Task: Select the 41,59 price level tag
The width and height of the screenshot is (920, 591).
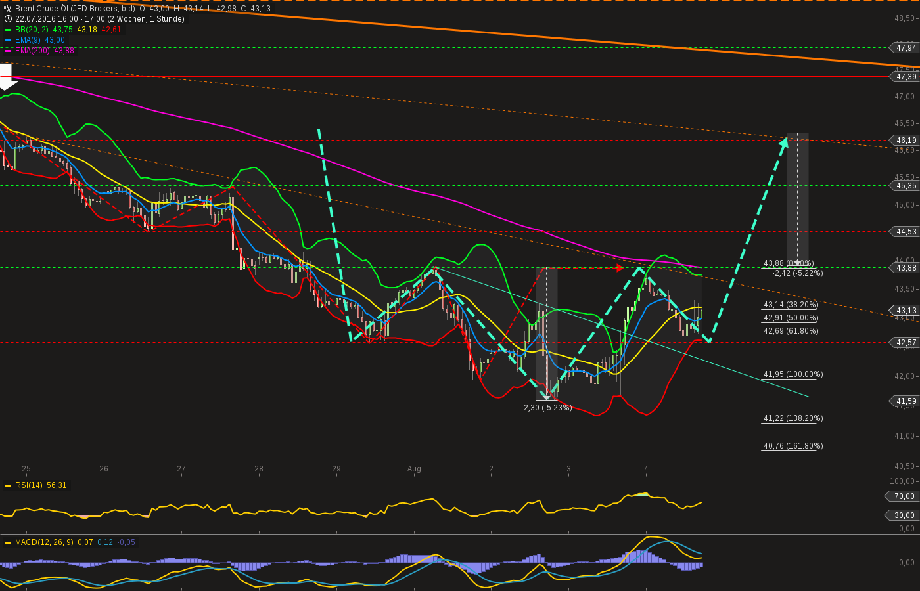Action: pos(904,401)
